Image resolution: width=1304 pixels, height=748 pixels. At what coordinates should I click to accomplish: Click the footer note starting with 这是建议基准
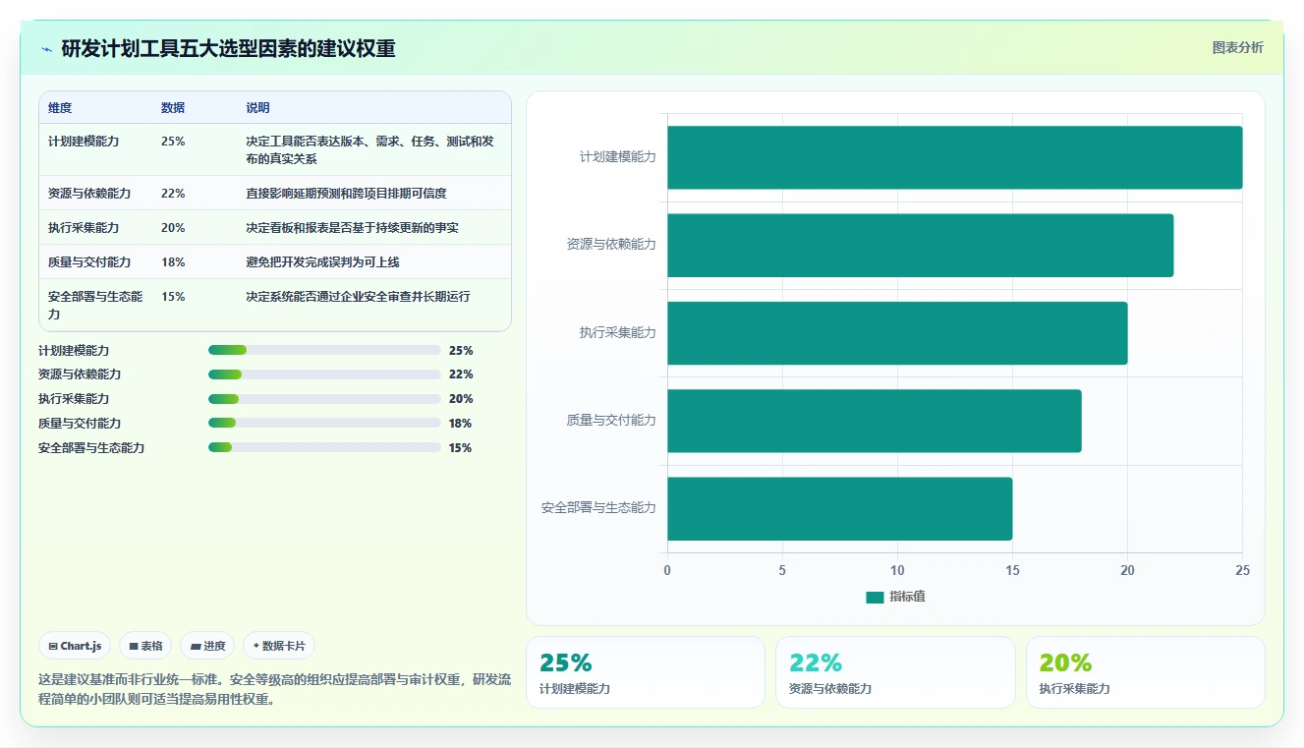click(274, 690)
